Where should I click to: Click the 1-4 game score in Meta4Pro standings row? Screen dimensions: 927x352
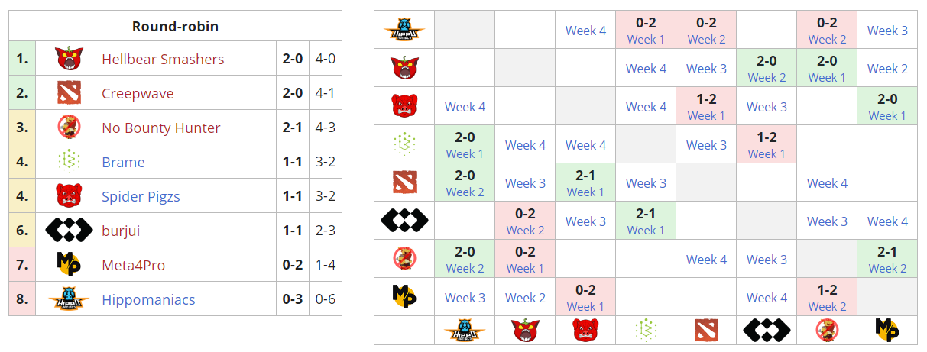pos(325,265)
